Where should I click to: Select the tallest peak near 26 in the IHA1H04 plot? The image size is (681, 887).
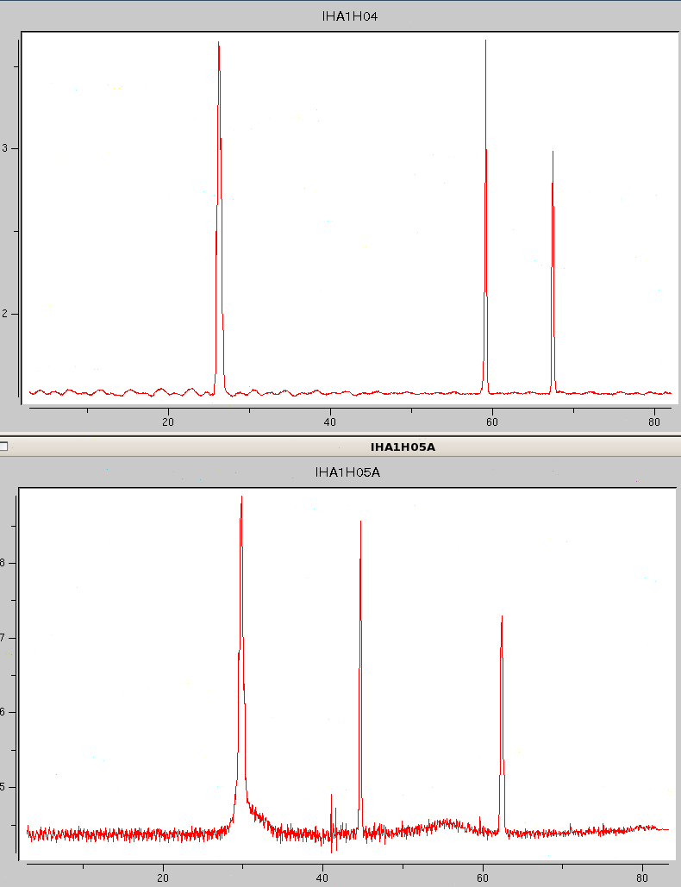coord(219,218)
